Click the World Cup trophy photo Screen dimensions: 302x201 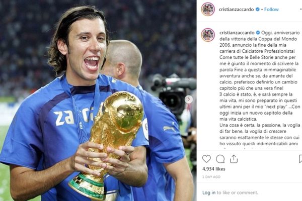[98, 100]
